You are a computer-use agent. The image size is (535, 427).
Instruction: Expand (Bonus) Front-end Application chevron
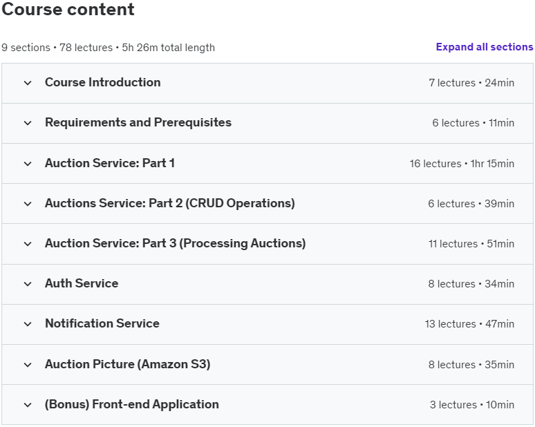click(28, 405)
